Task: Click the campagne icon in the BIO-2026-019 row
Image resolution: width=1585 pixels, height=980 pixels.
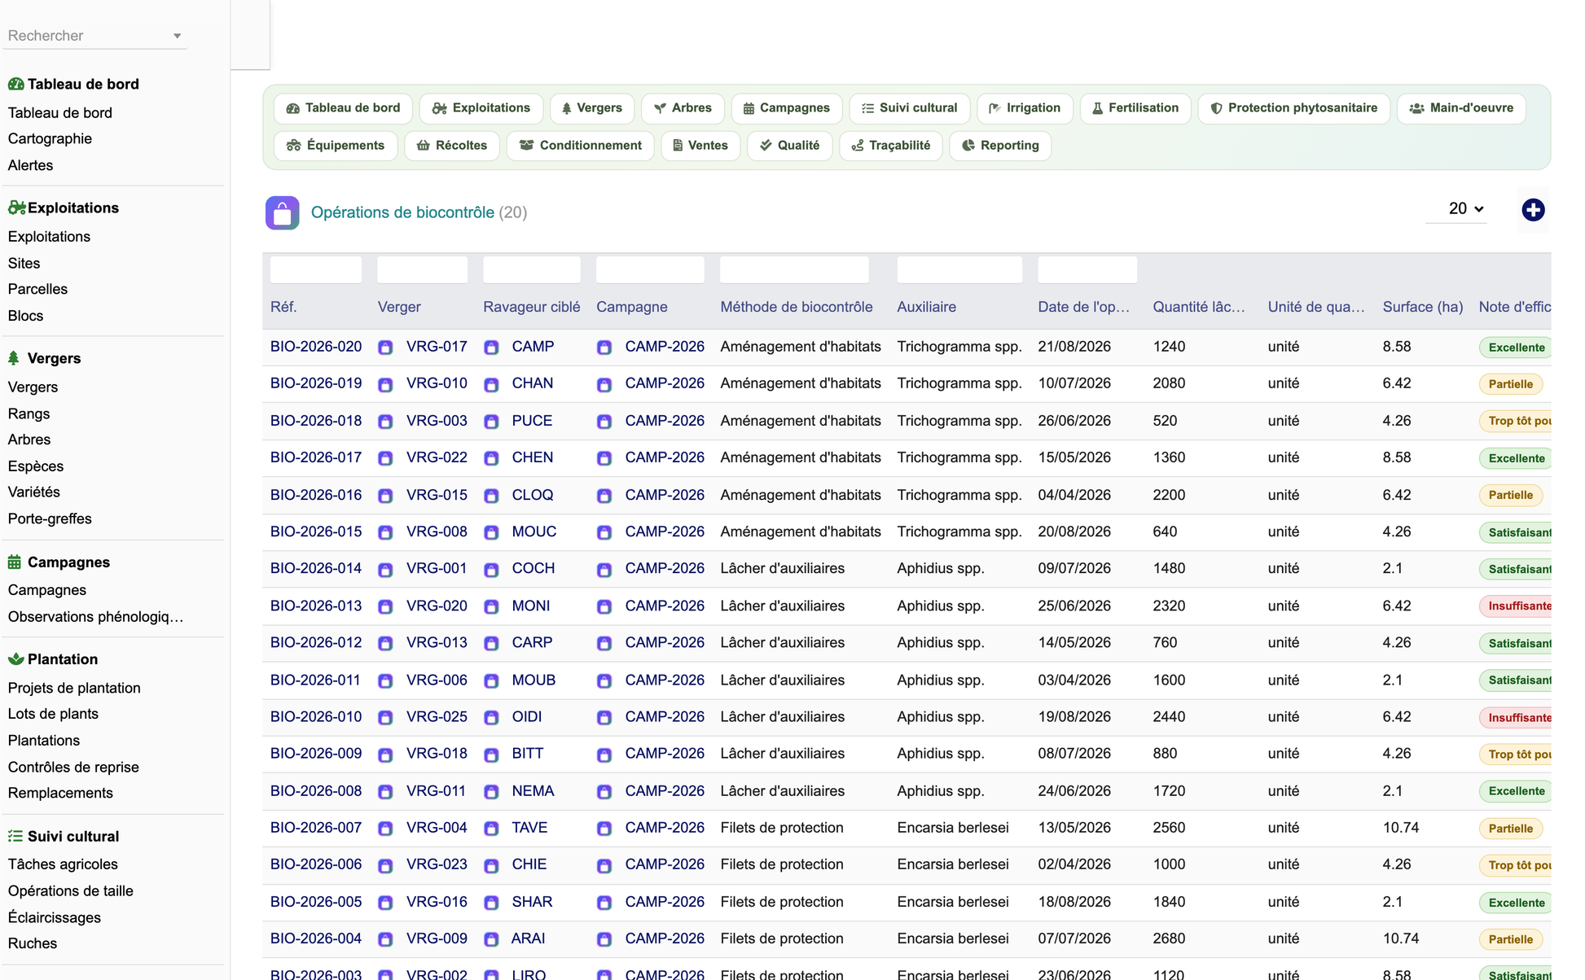Action: 604,384
